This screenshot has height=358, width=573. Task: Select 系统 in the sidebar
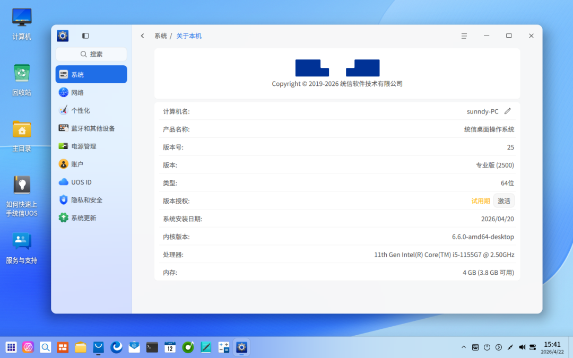click(91, 75)
